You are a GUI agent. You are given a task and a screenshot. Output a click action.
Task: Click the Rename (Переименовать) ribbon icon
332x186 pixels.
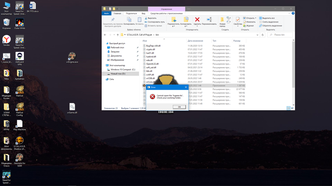[x=209, y=20]
